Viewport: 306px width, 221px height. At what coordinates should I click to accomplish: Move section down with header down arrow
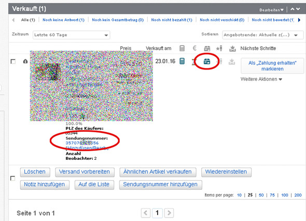tap(298, 9)
